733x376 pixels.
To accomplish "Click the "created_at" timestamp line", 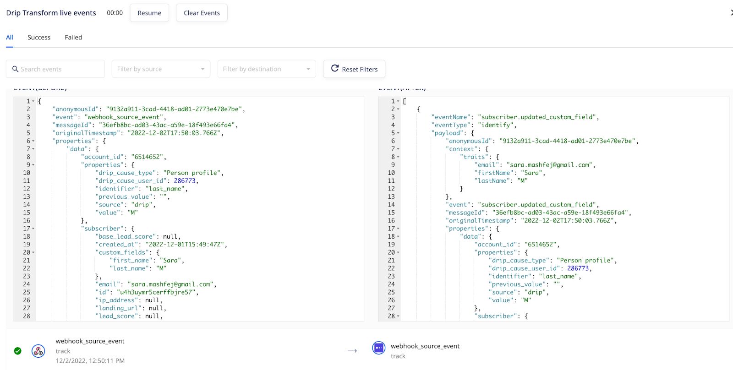I will click(161, 245).
